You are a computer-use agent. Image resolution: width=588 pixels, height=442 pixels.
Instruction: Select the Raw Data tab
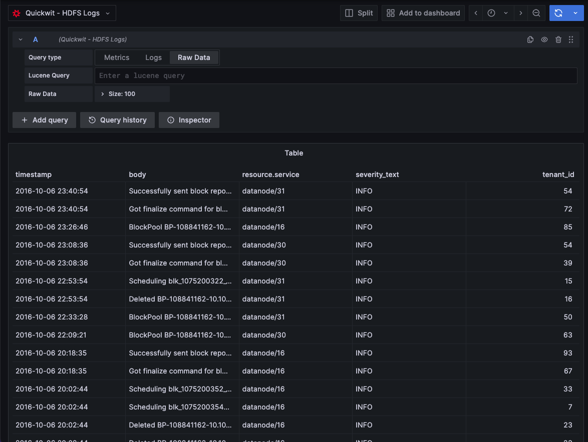point(194,57)
